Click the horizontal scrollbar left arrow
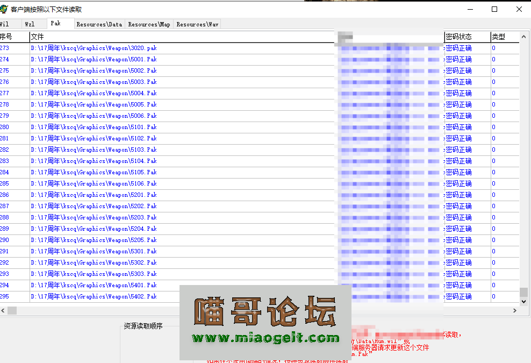 (4, 310)
